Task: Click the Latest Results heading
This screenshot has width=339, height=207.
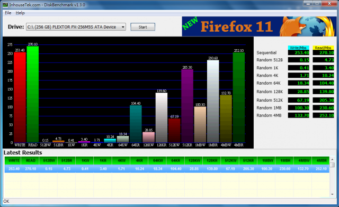Action: [x=23, y=152]
